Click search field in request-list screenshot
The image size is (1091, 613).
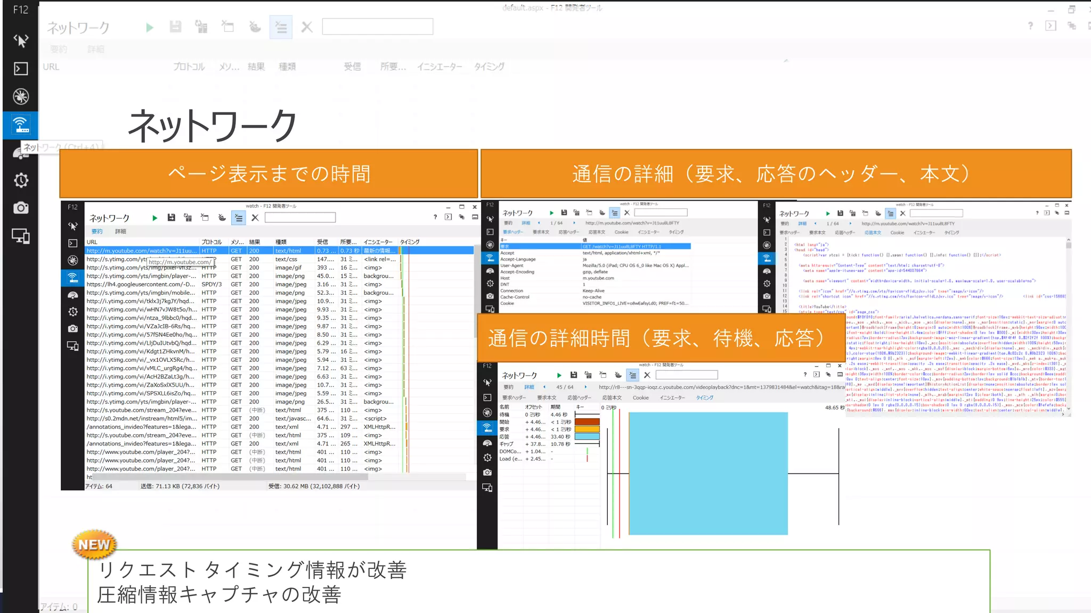[300, 218]
